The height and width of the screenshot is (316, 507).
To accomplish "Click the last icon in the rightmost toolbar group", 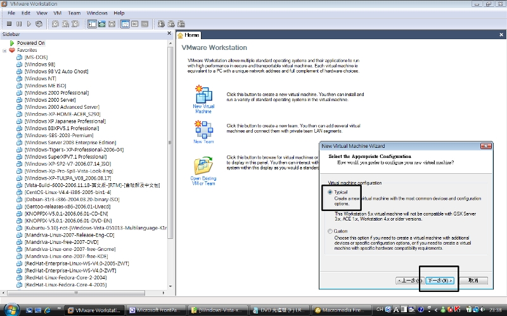I will point(181,23).
